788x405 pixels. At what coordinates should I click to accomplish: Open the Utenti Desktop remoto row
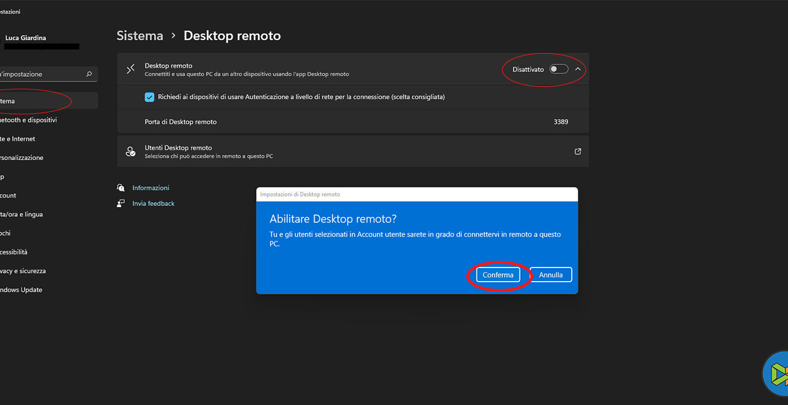(x=352, y=152)
